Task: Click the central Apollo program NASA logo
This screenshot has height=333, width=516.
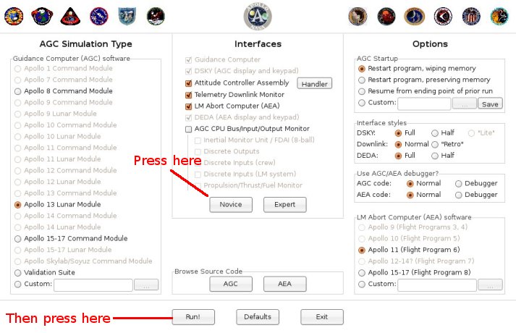Action: coord(258,17)
